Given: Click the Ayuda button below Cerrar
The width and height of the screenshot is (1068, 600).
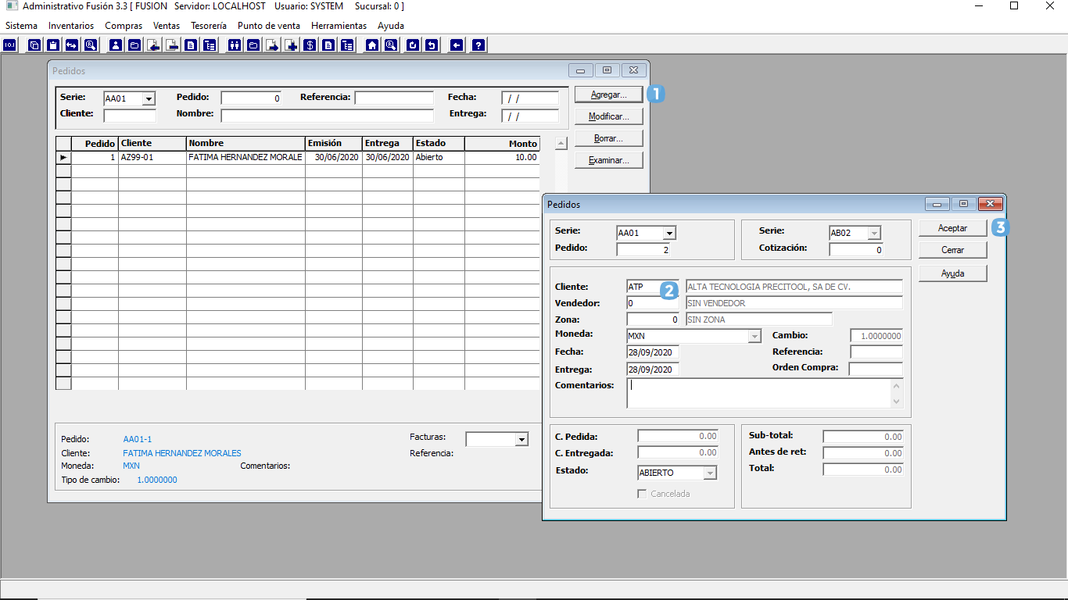Looking at the screenshot, I should pos(952,273).
